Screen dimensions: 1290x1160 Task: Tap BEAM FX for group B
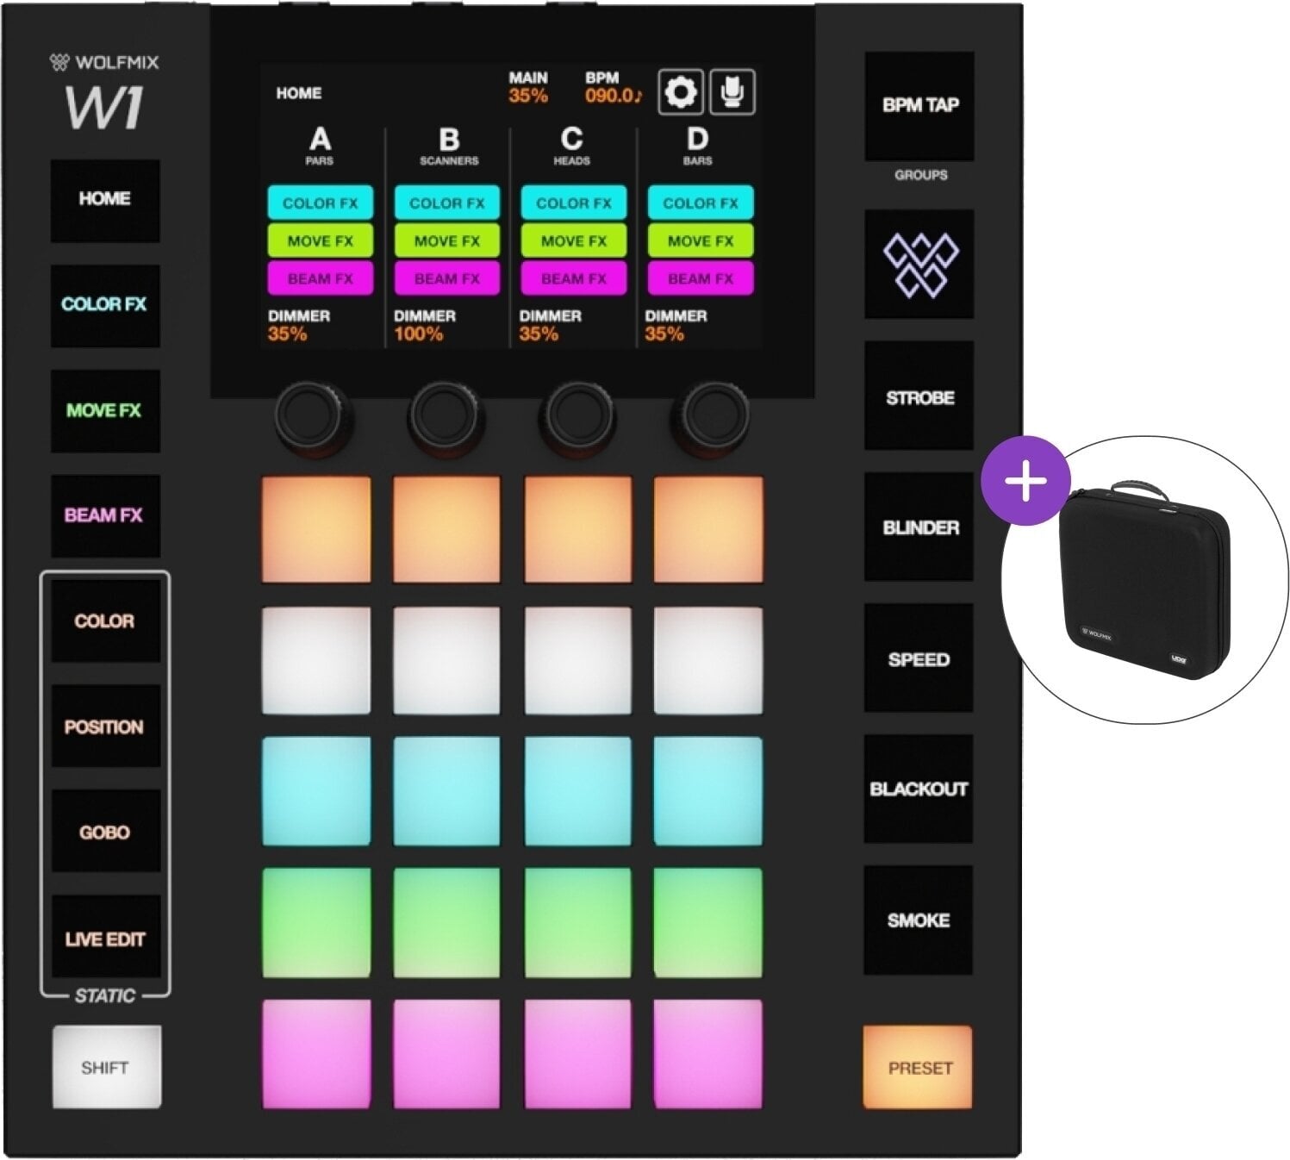click(447, 278)
